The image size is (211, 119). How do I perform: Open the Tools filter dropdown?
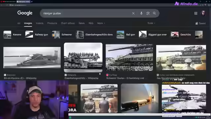pos(151,23)
